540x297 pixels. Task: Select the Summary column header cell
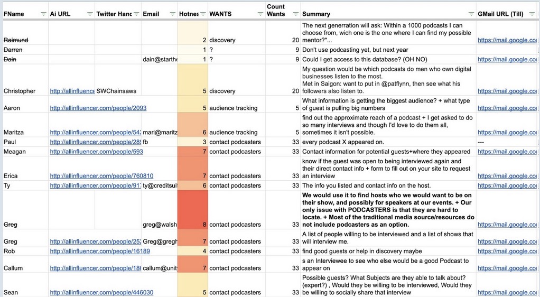370,14
